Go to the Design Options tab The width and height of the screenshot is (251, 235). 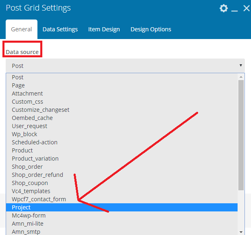click(x=151, y=29)
